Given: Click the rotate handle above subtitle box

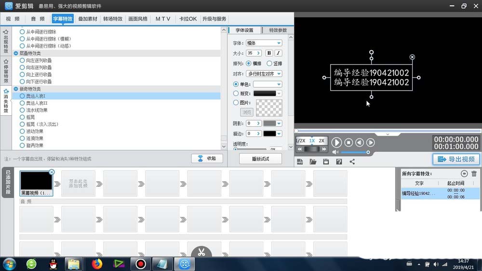Looking at the screenshot, I should (x=371, y=52).
